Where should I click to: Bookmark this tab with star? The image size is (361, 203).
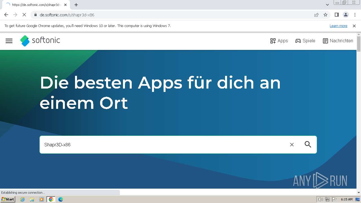pyautogui.click(x=325, y=15)
